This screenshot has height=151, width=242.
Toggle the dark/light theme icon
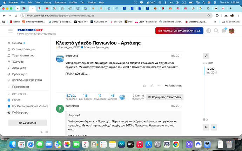[209, 31]
